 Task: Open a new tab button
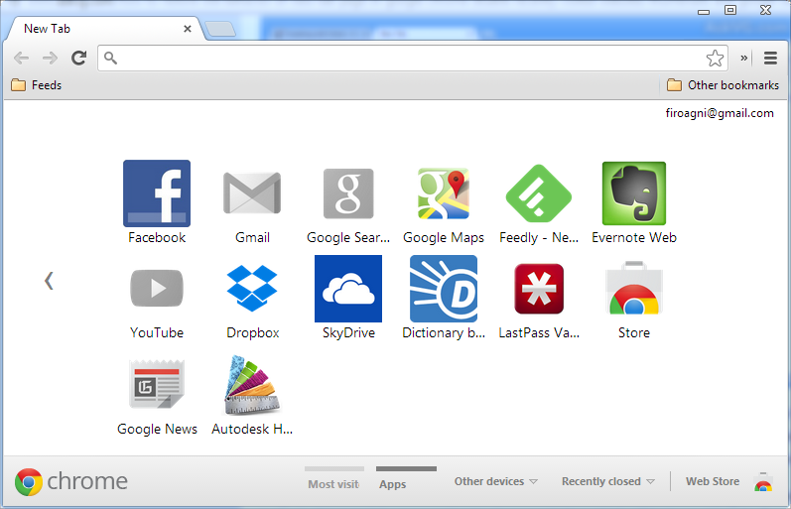220,29
